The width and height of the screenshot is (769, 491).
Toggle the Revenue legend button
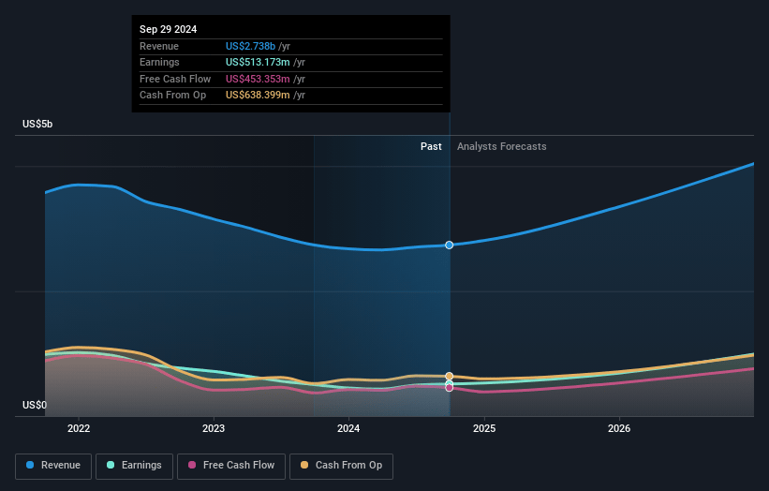(53, 466)
